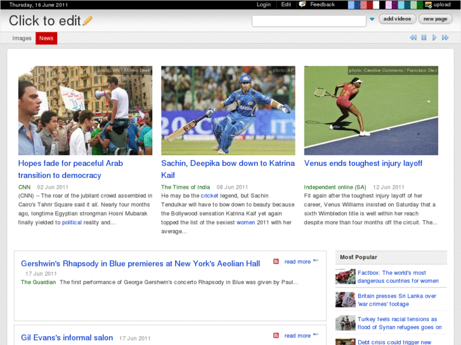Open the Feedback link
The height and width of the screenshot is (345, 461).
[x=322, y=4]
